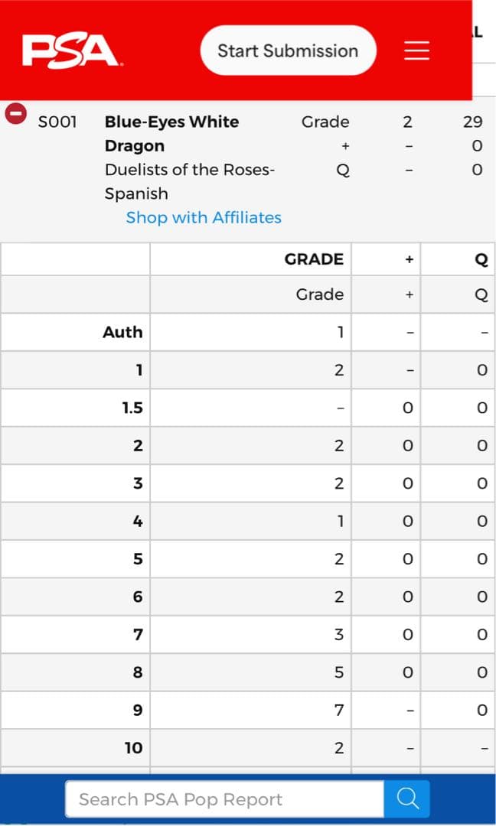Viewport: 496px width, 826px height.
Task: Click the grade 7 count of 3
Action: 339,634
